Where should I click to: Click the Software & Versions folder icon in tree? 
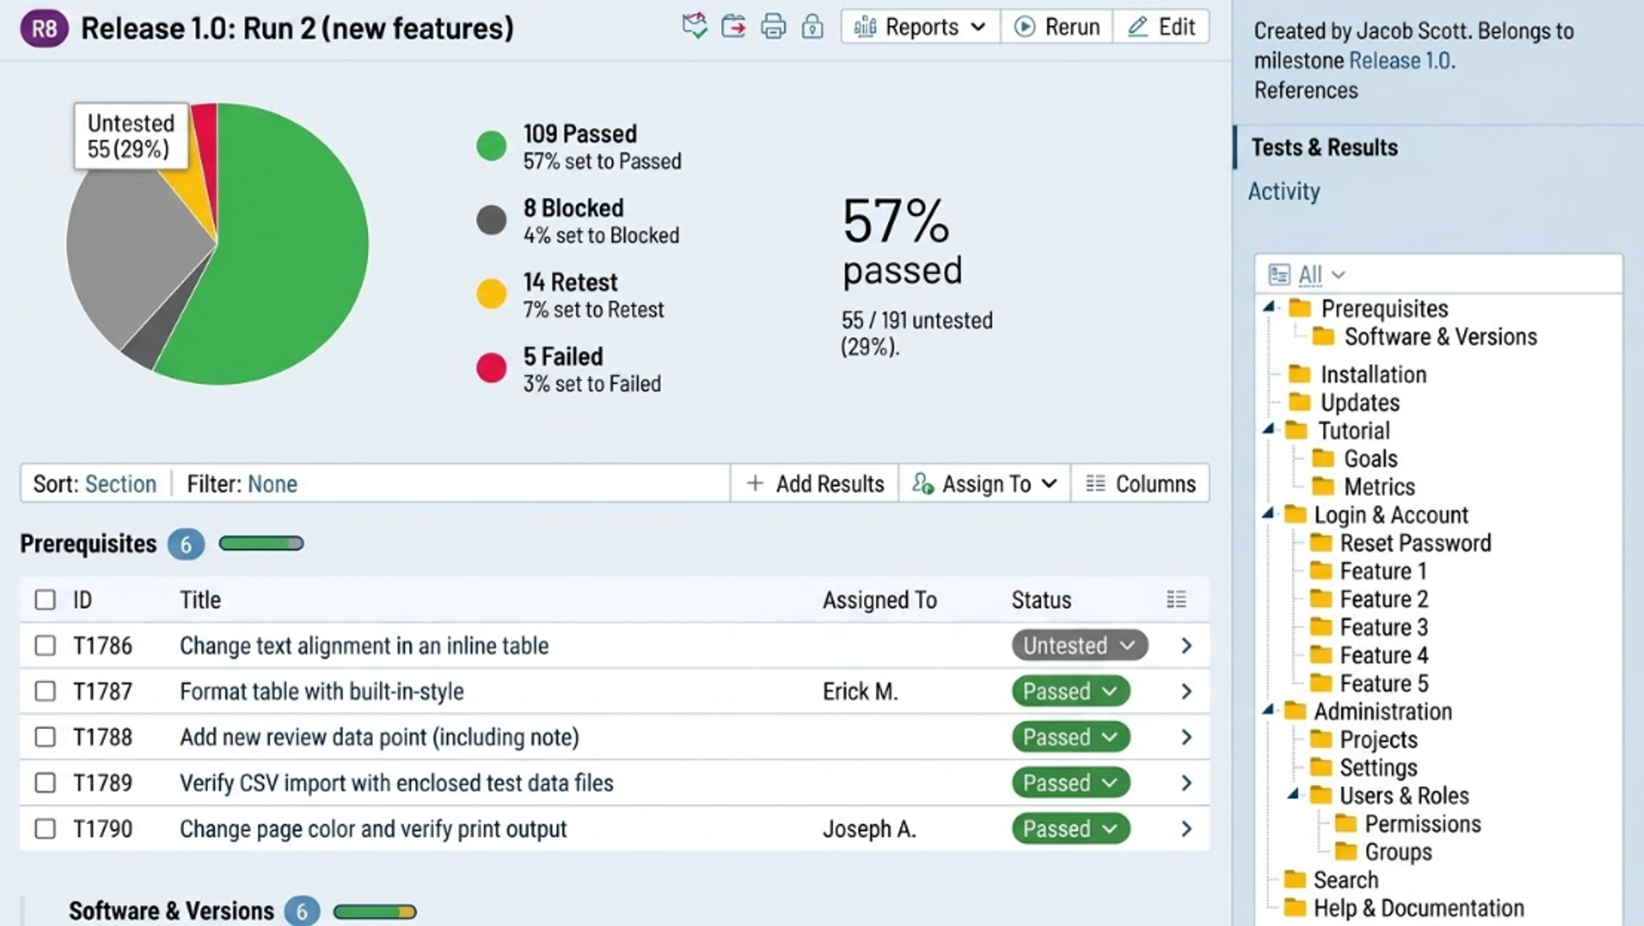[x=1324, y=336]
